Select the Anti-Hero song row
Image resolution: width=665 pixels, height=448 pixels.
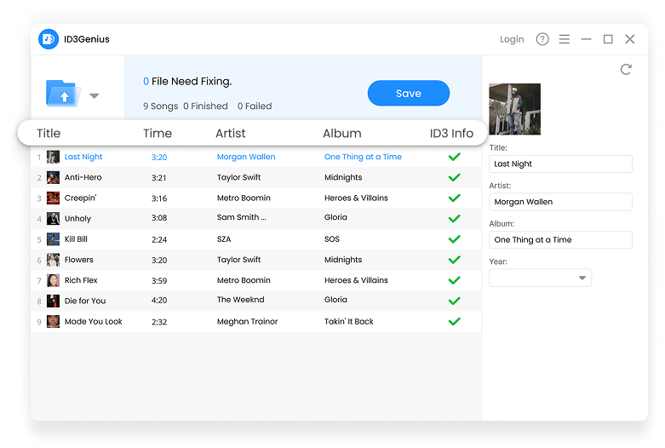pos(256,177)
